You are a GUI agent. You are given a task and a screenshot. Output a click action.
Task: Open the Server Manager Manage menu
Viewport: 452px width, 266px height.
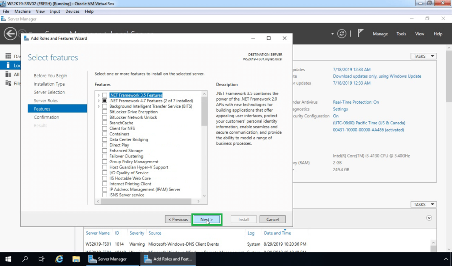pos(380,34)
